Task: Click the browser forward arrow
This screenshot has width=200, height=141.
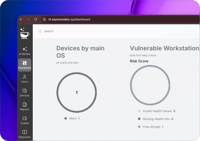Action: 28,19
